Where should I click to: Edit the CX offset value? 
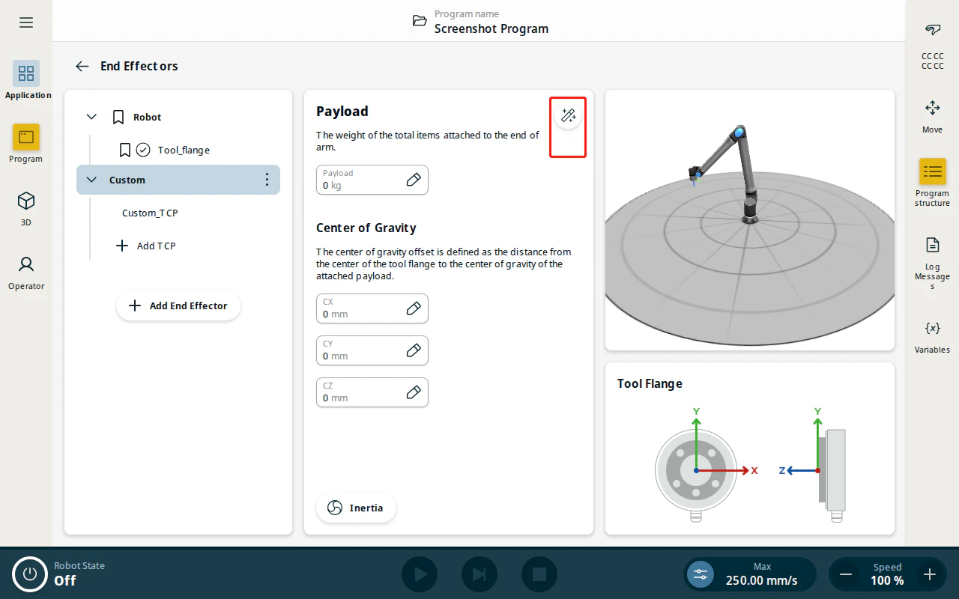[414, 308]
